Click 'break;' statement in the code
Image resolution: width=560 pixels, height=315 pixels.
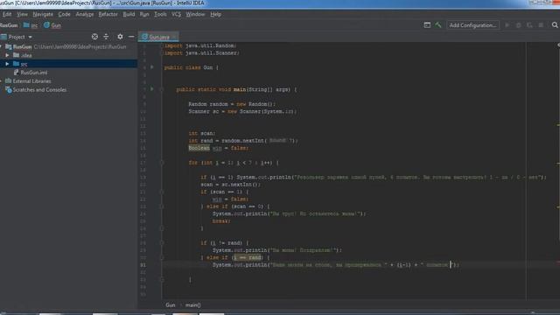pyautogui.click(x=221, y=221)
